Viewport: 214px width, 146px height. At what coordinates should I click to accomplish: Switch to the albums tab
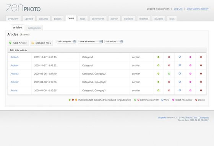44,19
